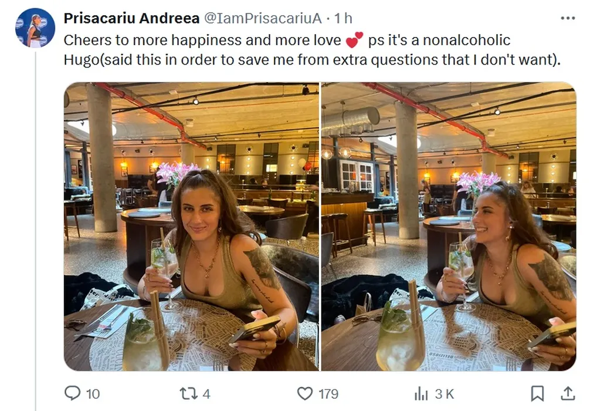Click the 3 K views count
590x411 pixels.
(x=443, y=393)
